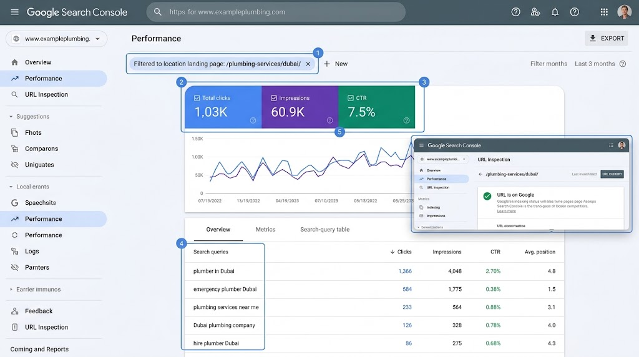Toggle the CTR checkbox
The height and width of the screenshot is (357, 639).
[351, 98]
